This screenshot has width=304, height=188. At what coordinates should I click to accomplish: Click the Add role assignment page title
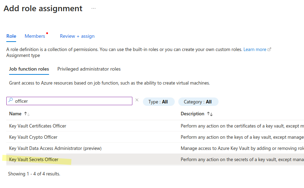pos(43,8)
